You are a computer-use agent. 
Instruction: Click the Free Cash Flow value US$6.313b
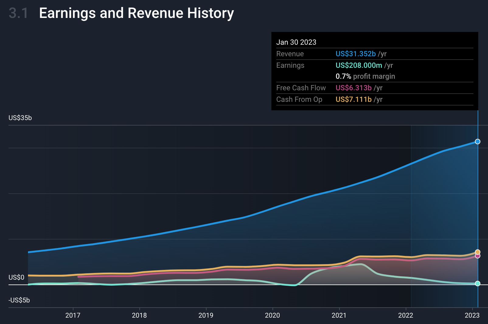click(x=354, y=88)
